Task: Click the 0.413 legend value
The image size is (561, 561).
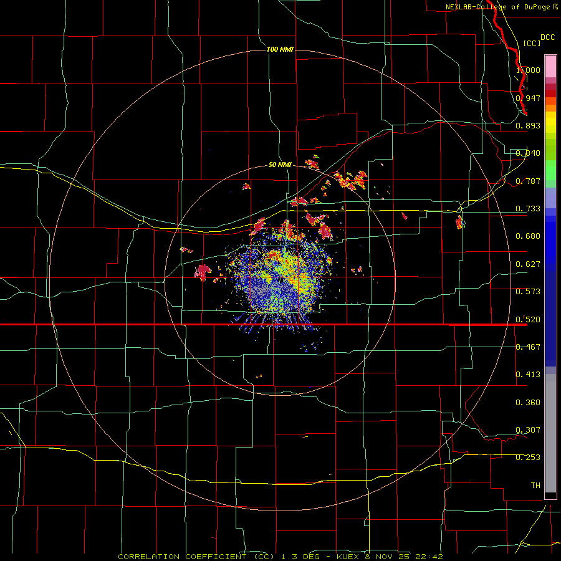Action: pyautogui.click(x=528, y=375)
